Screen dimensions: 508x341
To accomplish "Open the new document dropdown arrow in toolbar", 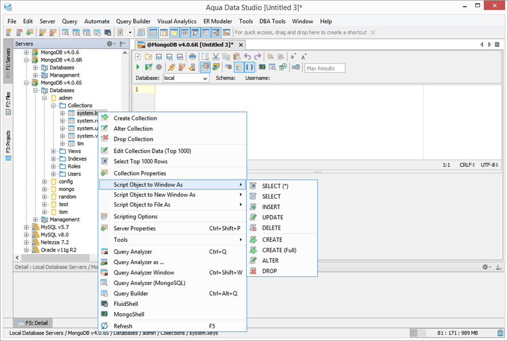I will click(x=130, y=33).
